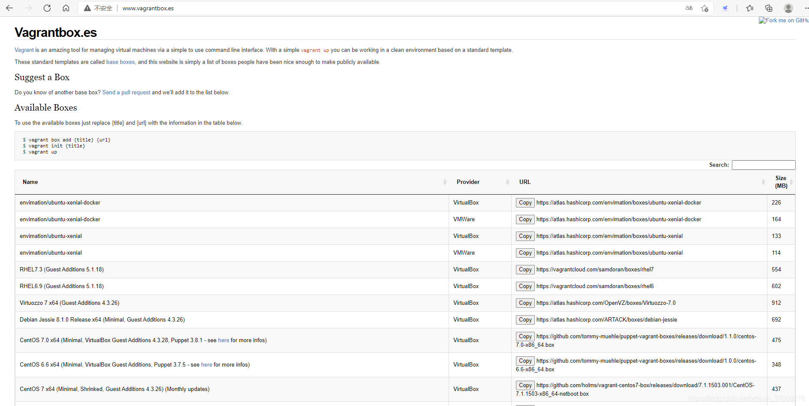Viewport: 809px width, 406px height.
Task: Click the browser back arrow
Action: [x=9, y=8]
